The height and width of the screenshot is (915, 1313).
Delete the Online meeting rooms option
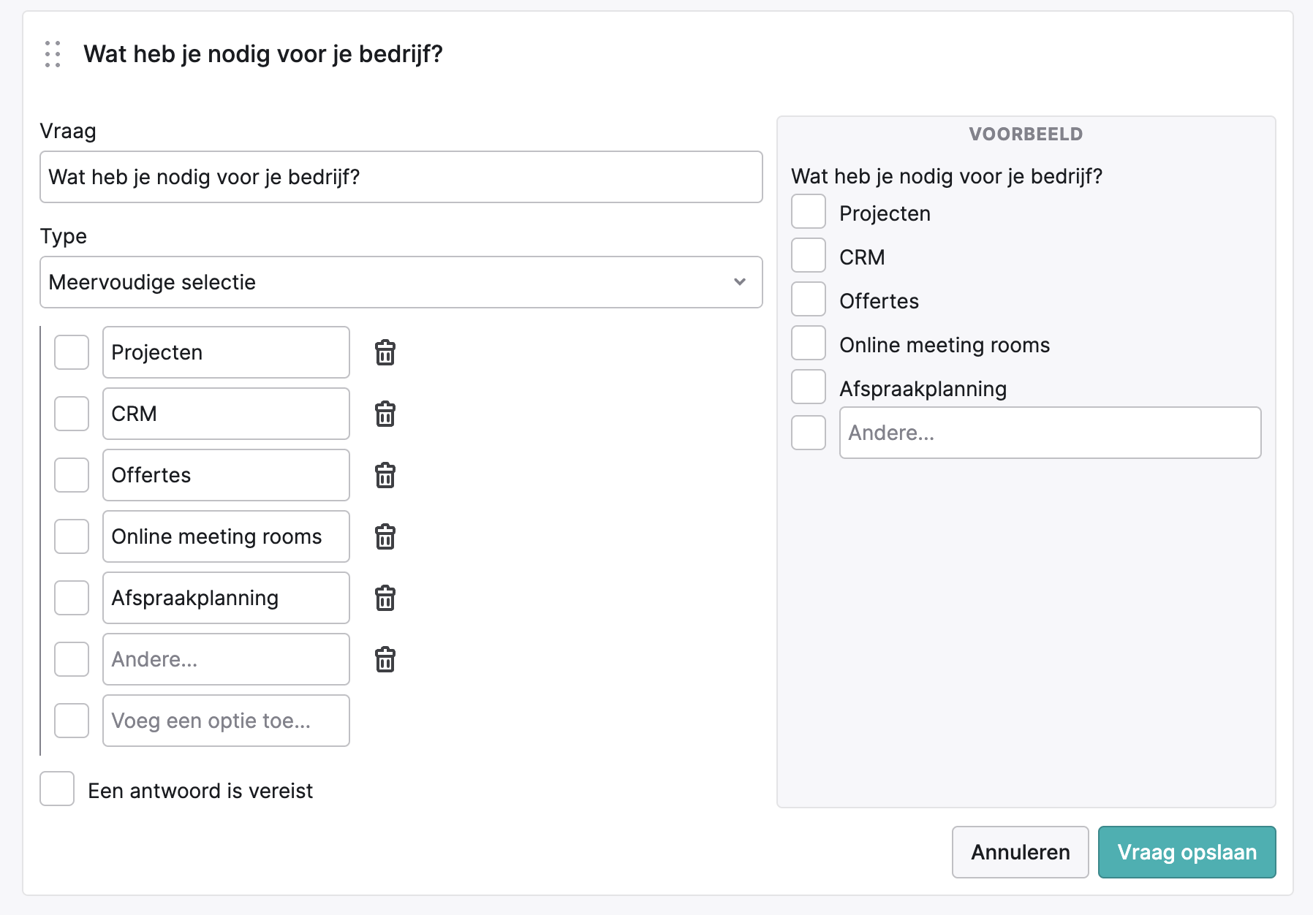tap(385, 536)
